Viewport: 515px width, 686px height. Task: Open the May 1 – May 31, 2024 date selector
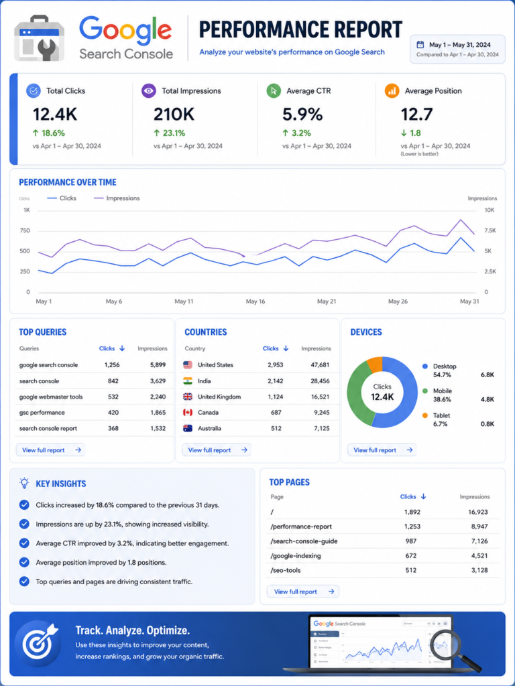[457, 49]
